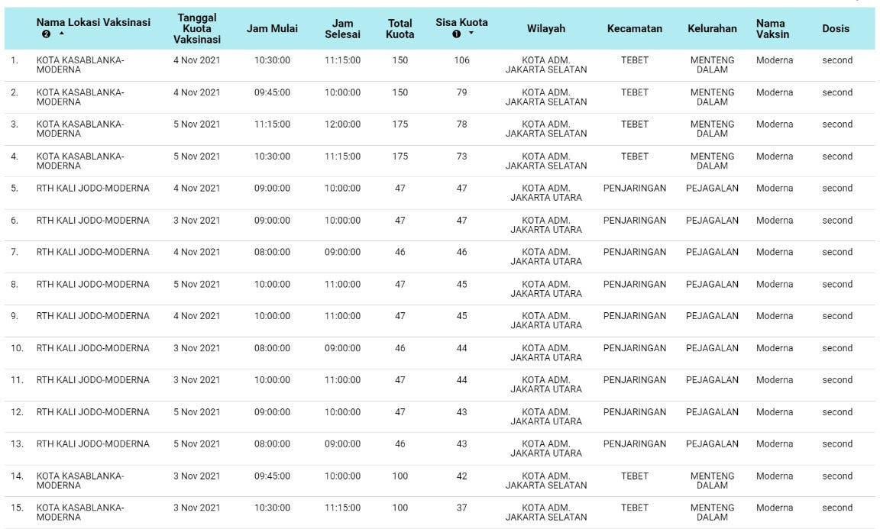
Task: Sort by the Dosis column header
Action: tap(836, 28)
